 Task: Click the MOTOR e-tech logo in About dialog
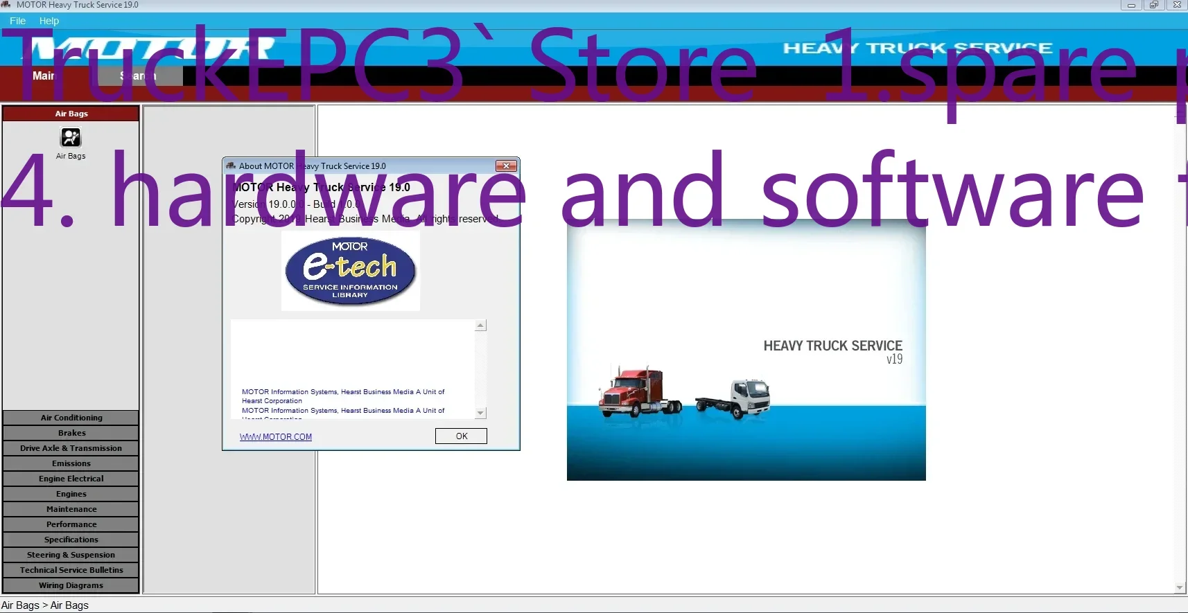coord(351,271)
